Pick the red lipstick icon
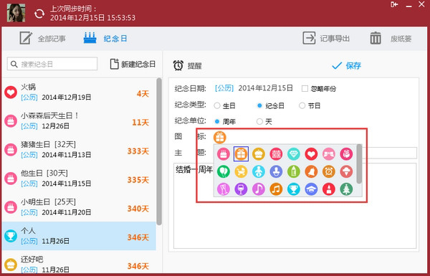 pos(329,189)
